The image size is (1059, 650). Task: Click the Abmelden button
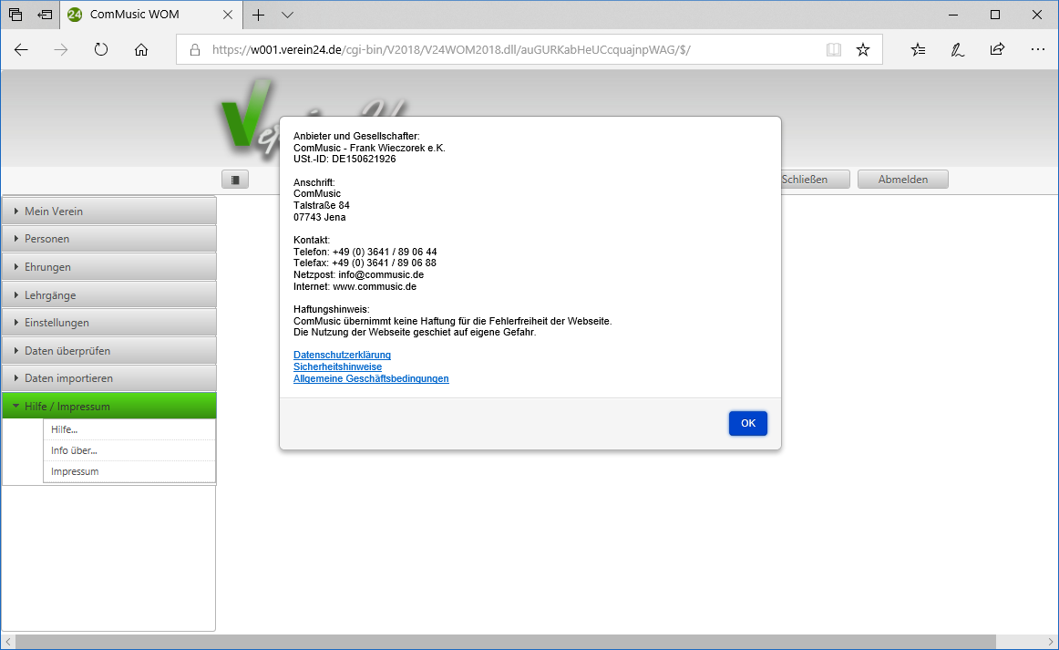[903, 179]
